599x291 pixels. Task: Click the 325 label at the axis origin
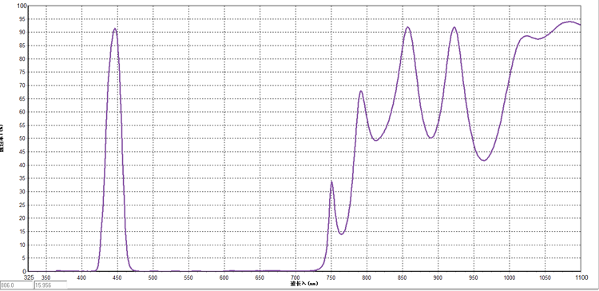[x=29, y=277]
